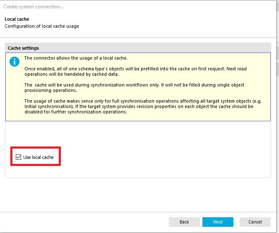Cancel the system connection wizard

tap(255, 222)
